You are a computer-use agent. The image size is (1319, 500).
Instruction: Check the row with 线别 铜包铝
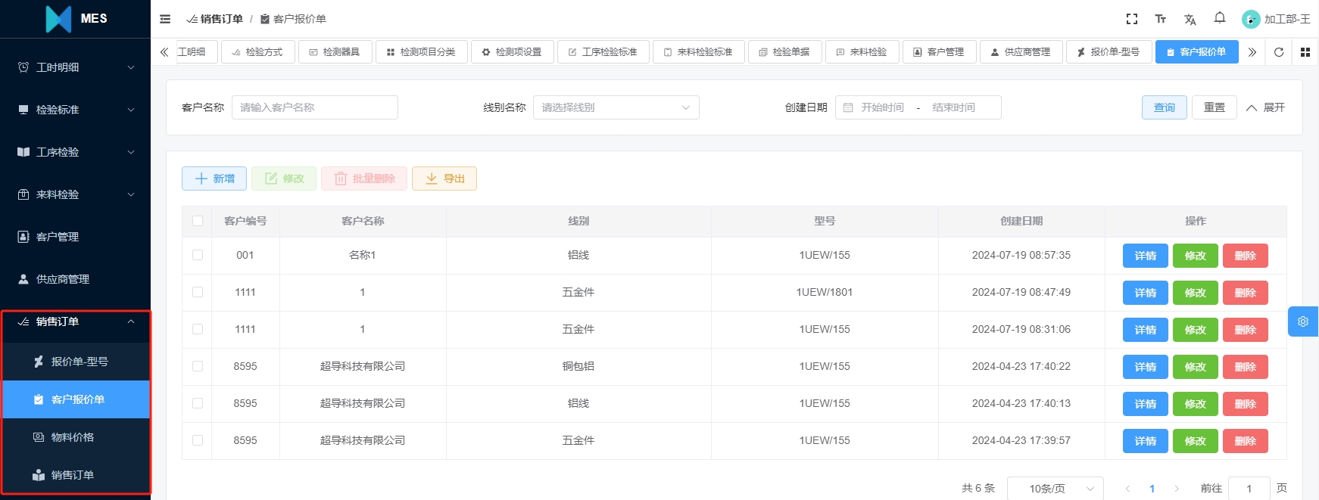tap(198, 366)
